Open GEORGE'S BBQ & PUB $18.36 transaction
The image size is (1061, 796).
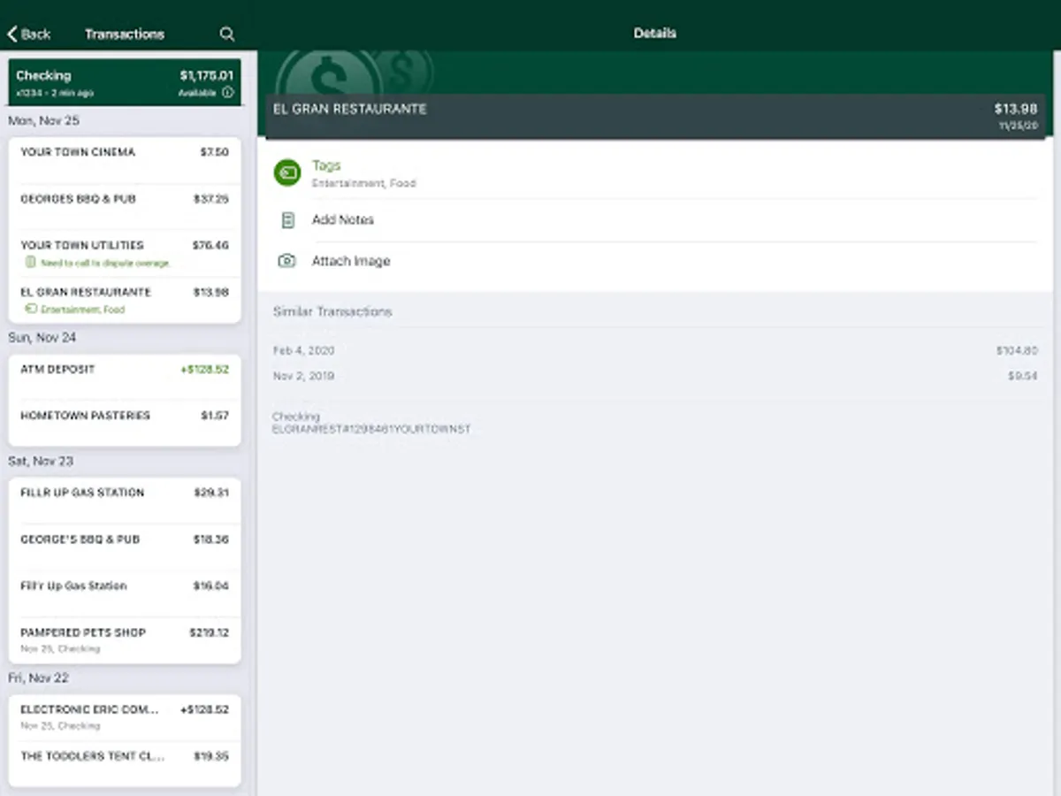pos(125,547)
